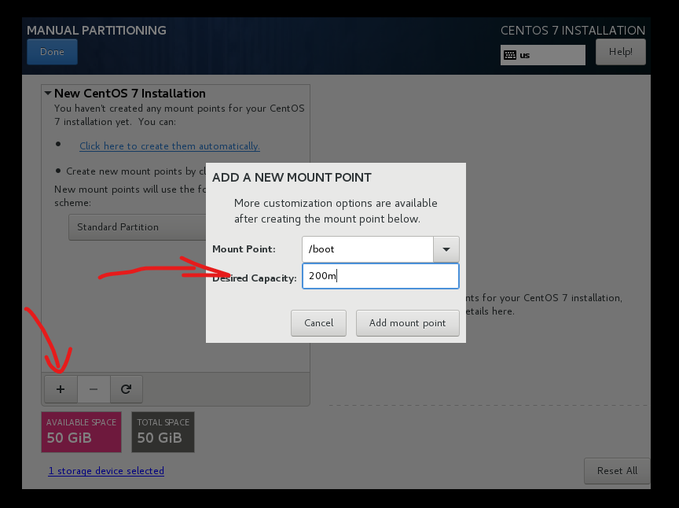Click the Mount Point field containing /boot
Image resolution: width=679 pixels, height=508 pixels.
[x=368, y=249]
